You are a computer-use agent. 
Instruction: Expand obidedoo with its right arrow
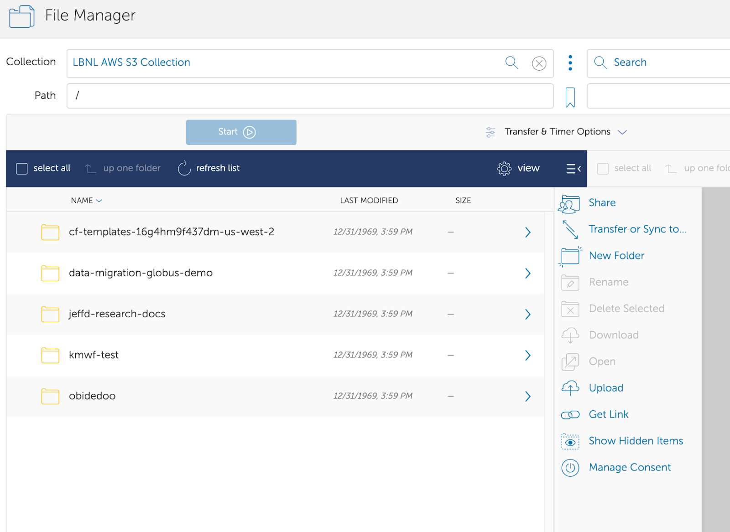(x=528, y=397)
